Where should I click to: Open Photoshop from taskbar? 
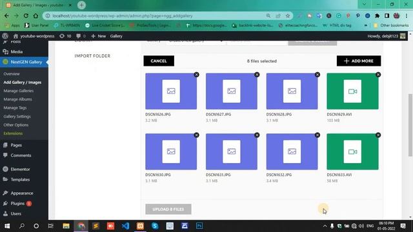[x=199, y=226]
